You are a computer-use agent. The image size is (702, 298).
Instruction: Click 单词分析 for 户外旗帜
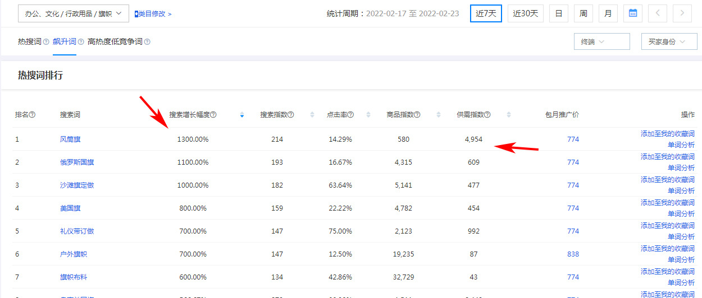[681, 260]
